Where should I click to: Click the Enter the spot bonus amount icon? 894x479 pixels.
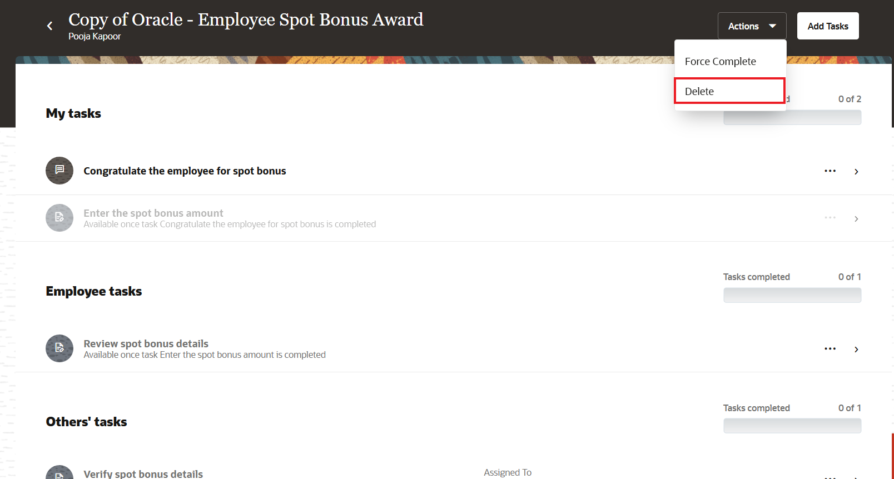(59, 218)
